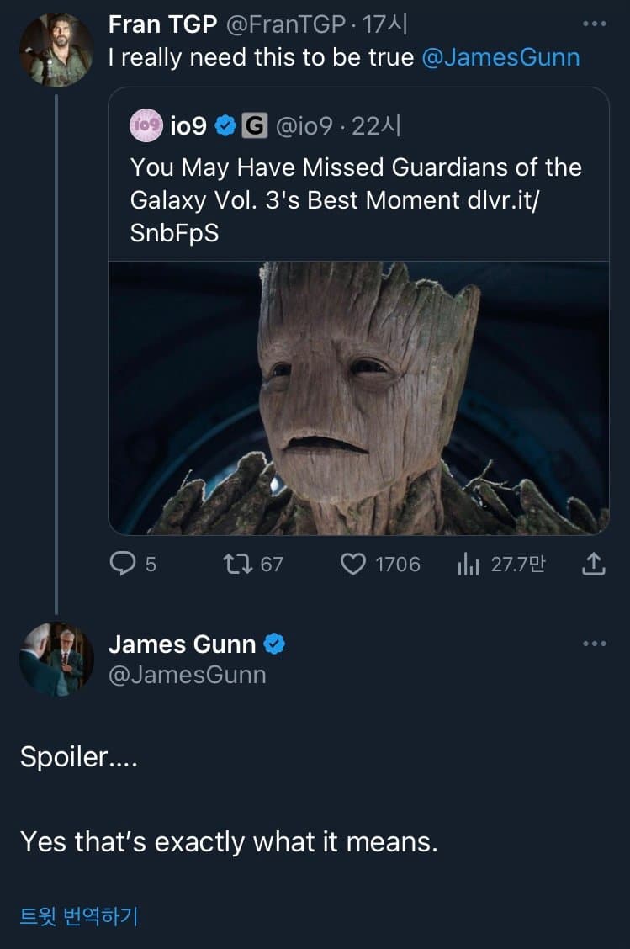The image size is (630, 949).
Task: Open Fran TGP's profile avatar
Action: [56, 50]
